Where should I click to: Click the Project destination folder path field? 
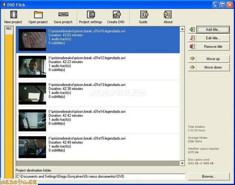[100, 176]
